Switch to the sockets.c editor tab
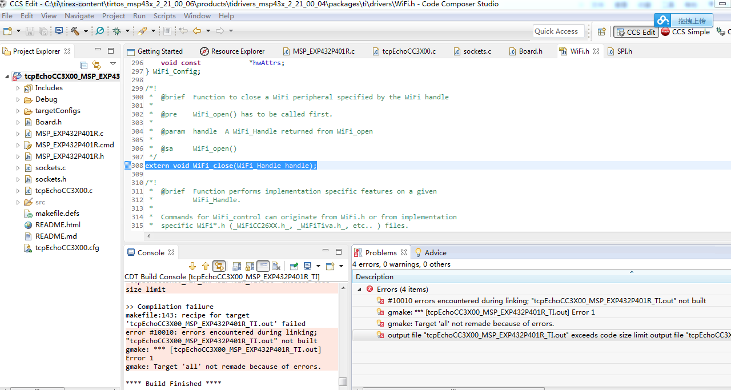Screen dimensions: 731x390 tap(477, 51)
